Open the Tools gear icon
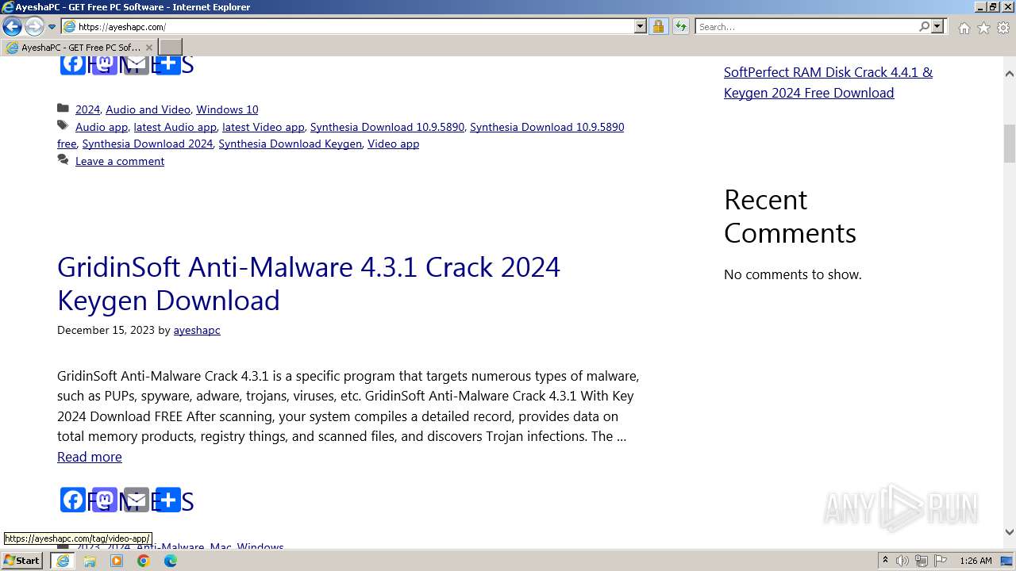The height and width of the screenshot is (571, 1016). coord(1003,28)
